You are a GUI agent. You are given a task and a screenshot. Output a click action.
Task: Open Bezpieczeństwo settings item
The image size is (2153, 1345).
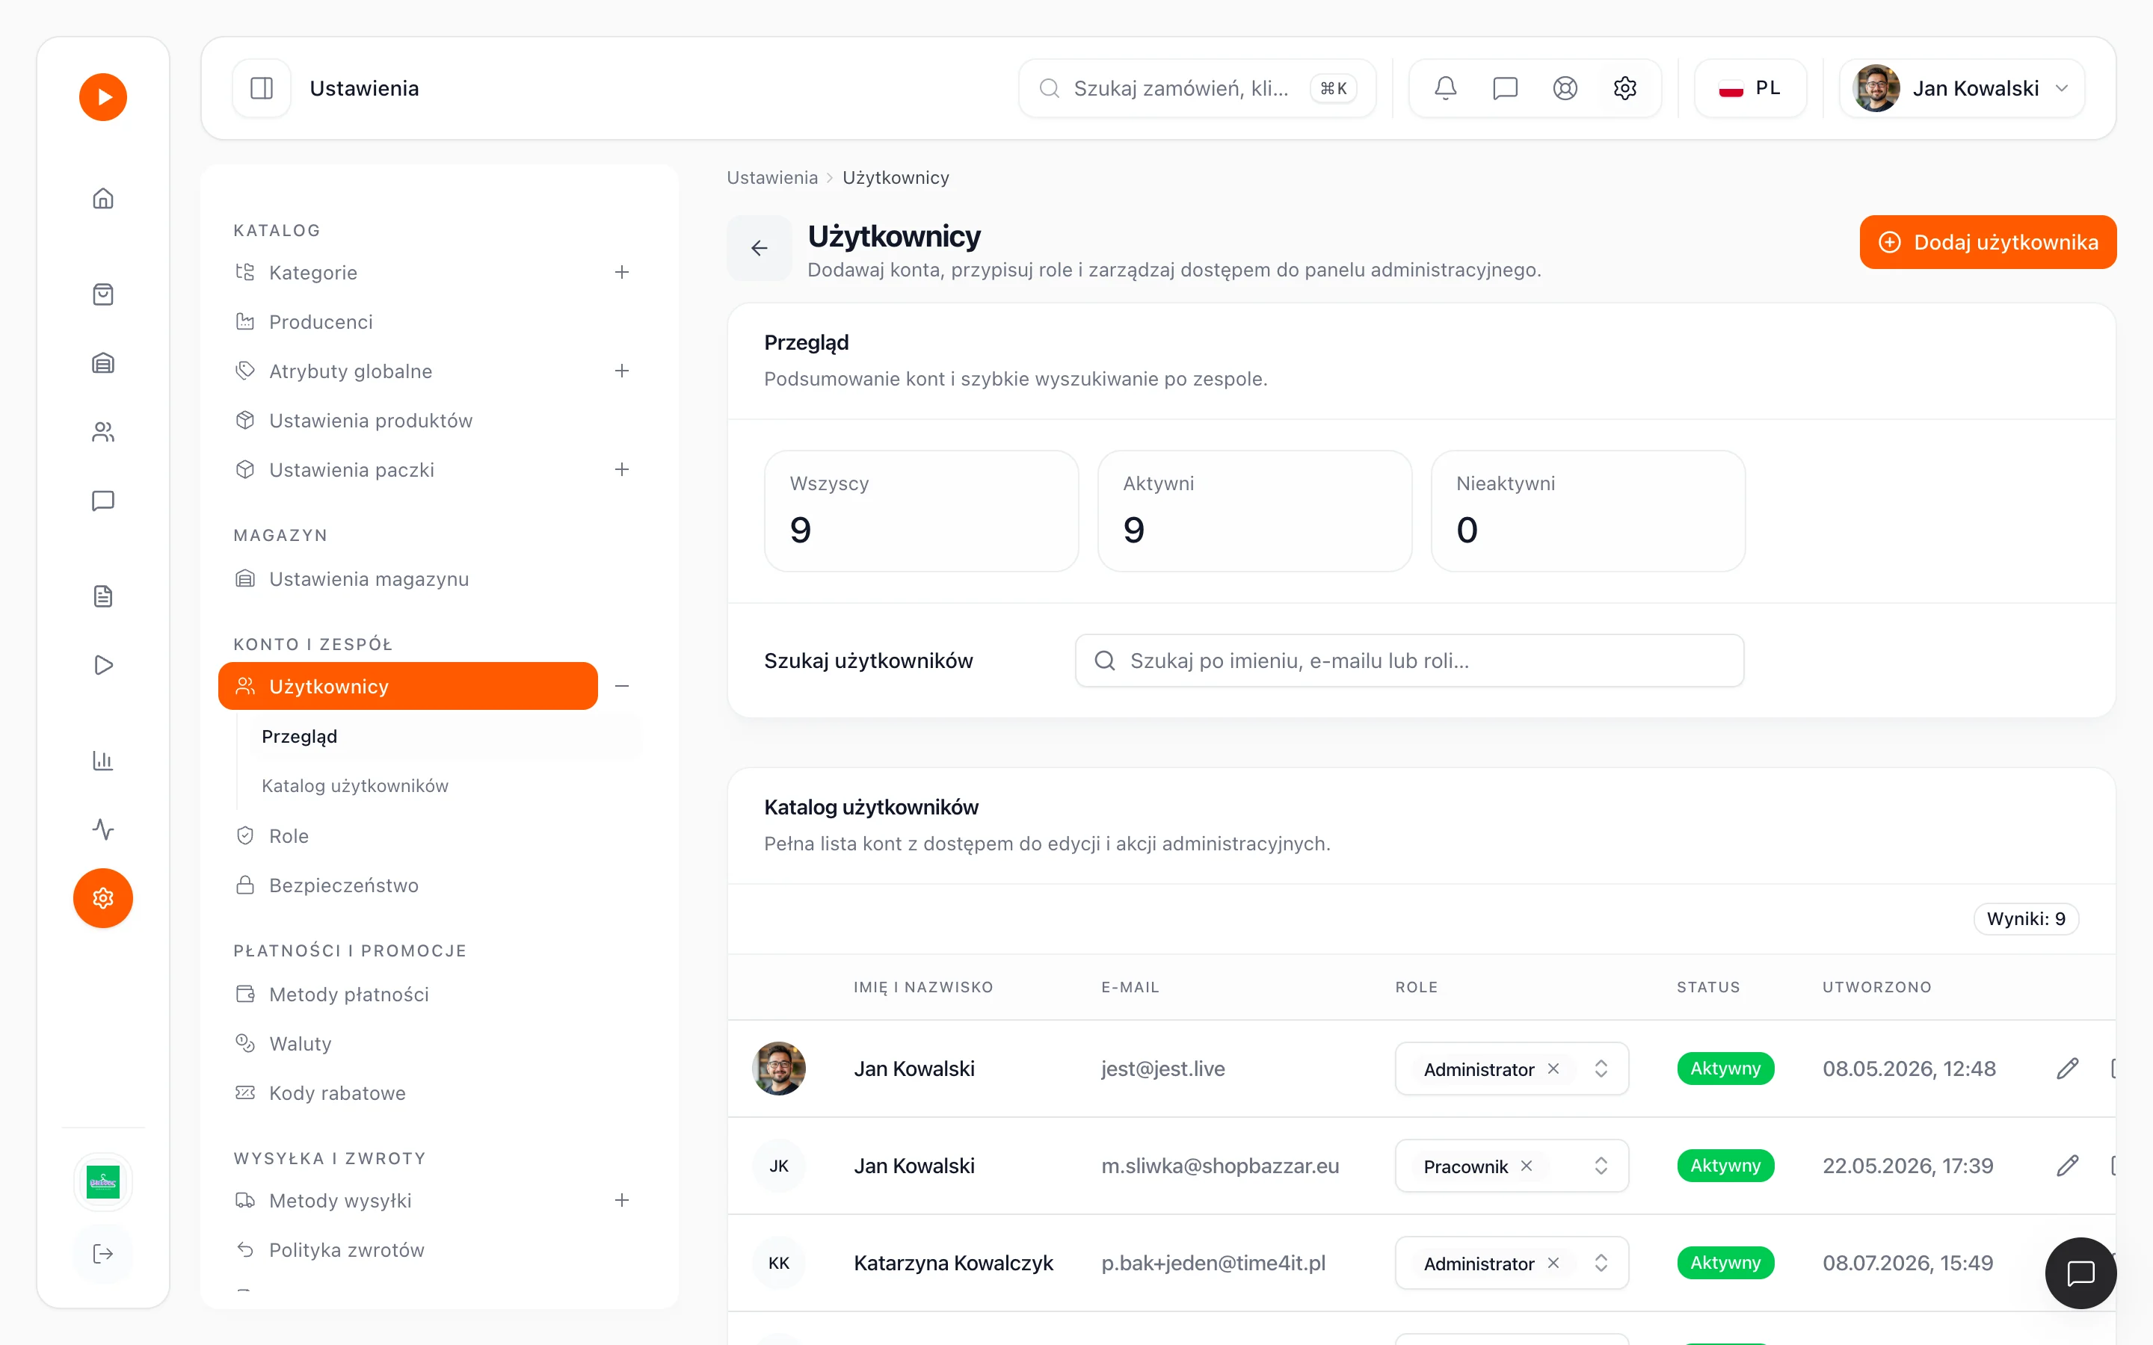[343, 885]
